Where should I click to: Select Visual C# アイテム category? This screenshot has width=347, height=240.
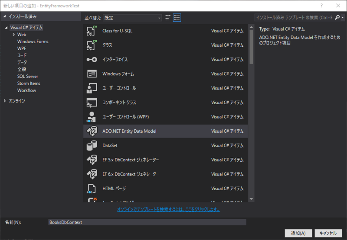click(x=26, y=28)
